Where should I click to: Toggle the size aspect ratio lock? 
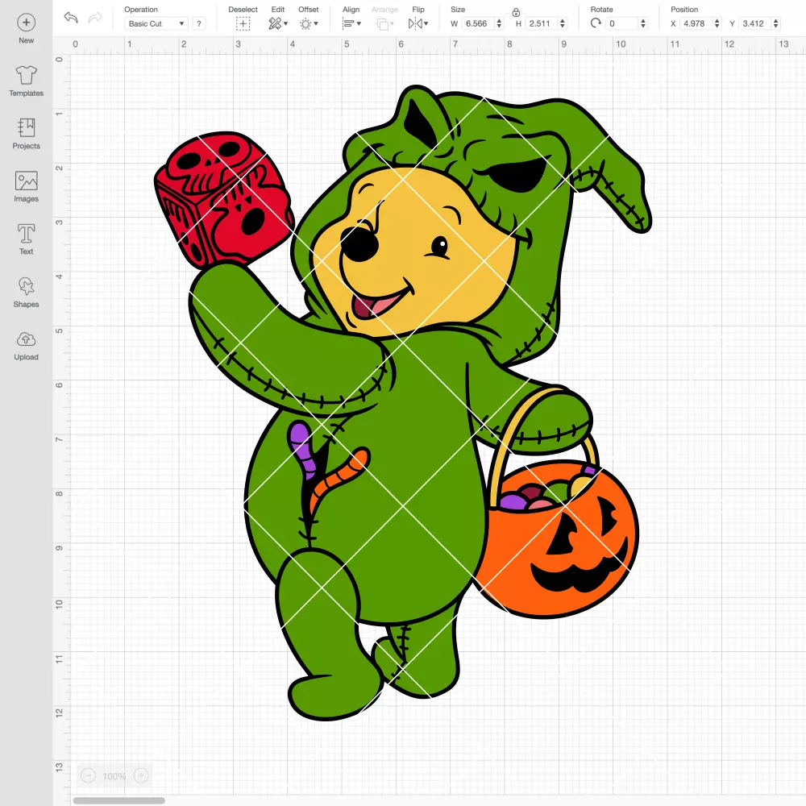[x=516, y=12]
